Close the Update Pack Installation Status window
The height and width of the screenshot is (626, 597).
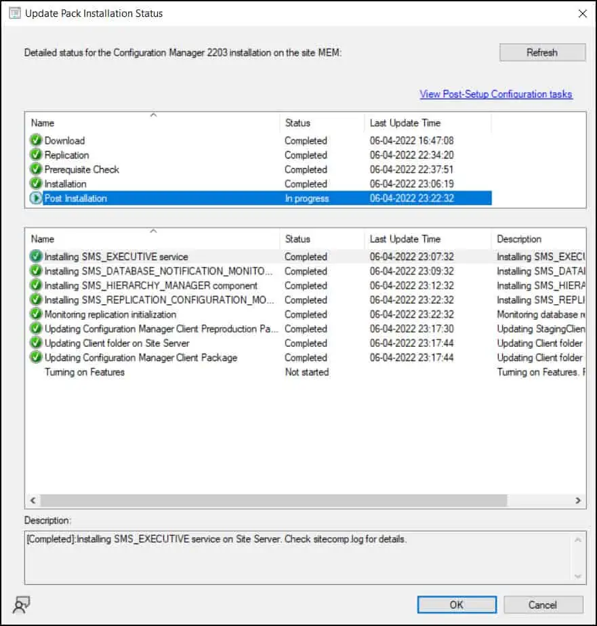click(x=582, y=14)
